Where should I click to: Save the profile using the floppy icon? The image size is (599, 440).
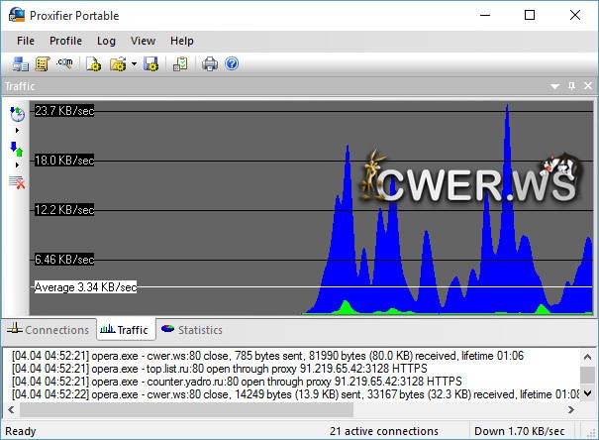coord(150,64)
